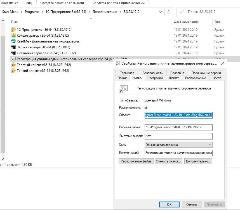Open the address bar history dropdown
240x210 pixels.
(160, 12)
